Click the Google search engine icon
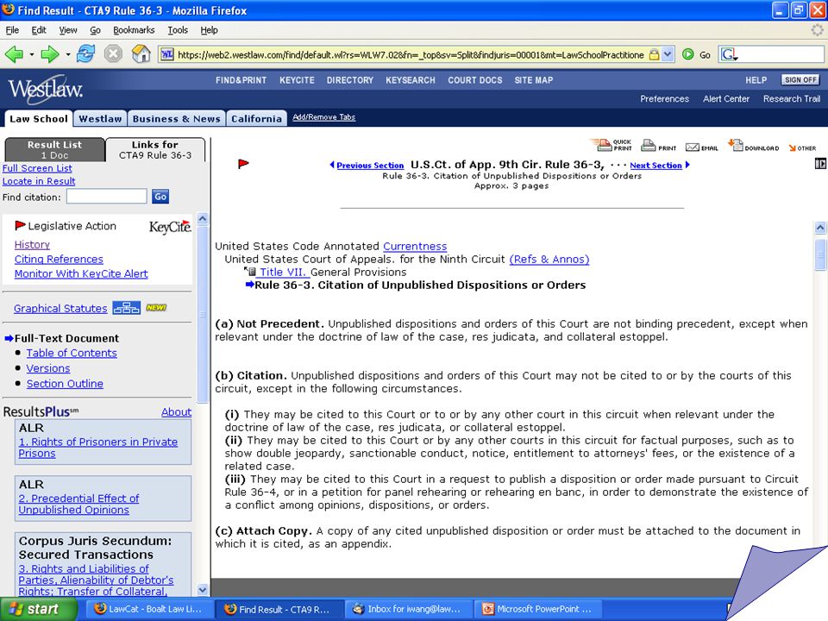The width and height of the screenshot is (828, 621). pyautogui.click(x=729, y=54)
